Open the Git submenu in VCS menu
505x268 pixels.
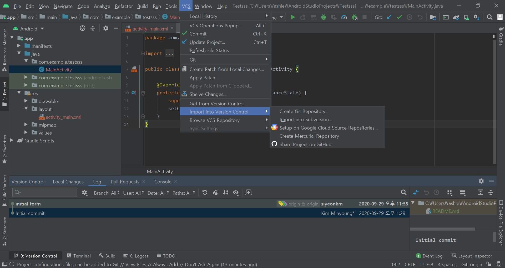[x=225, y=60]
